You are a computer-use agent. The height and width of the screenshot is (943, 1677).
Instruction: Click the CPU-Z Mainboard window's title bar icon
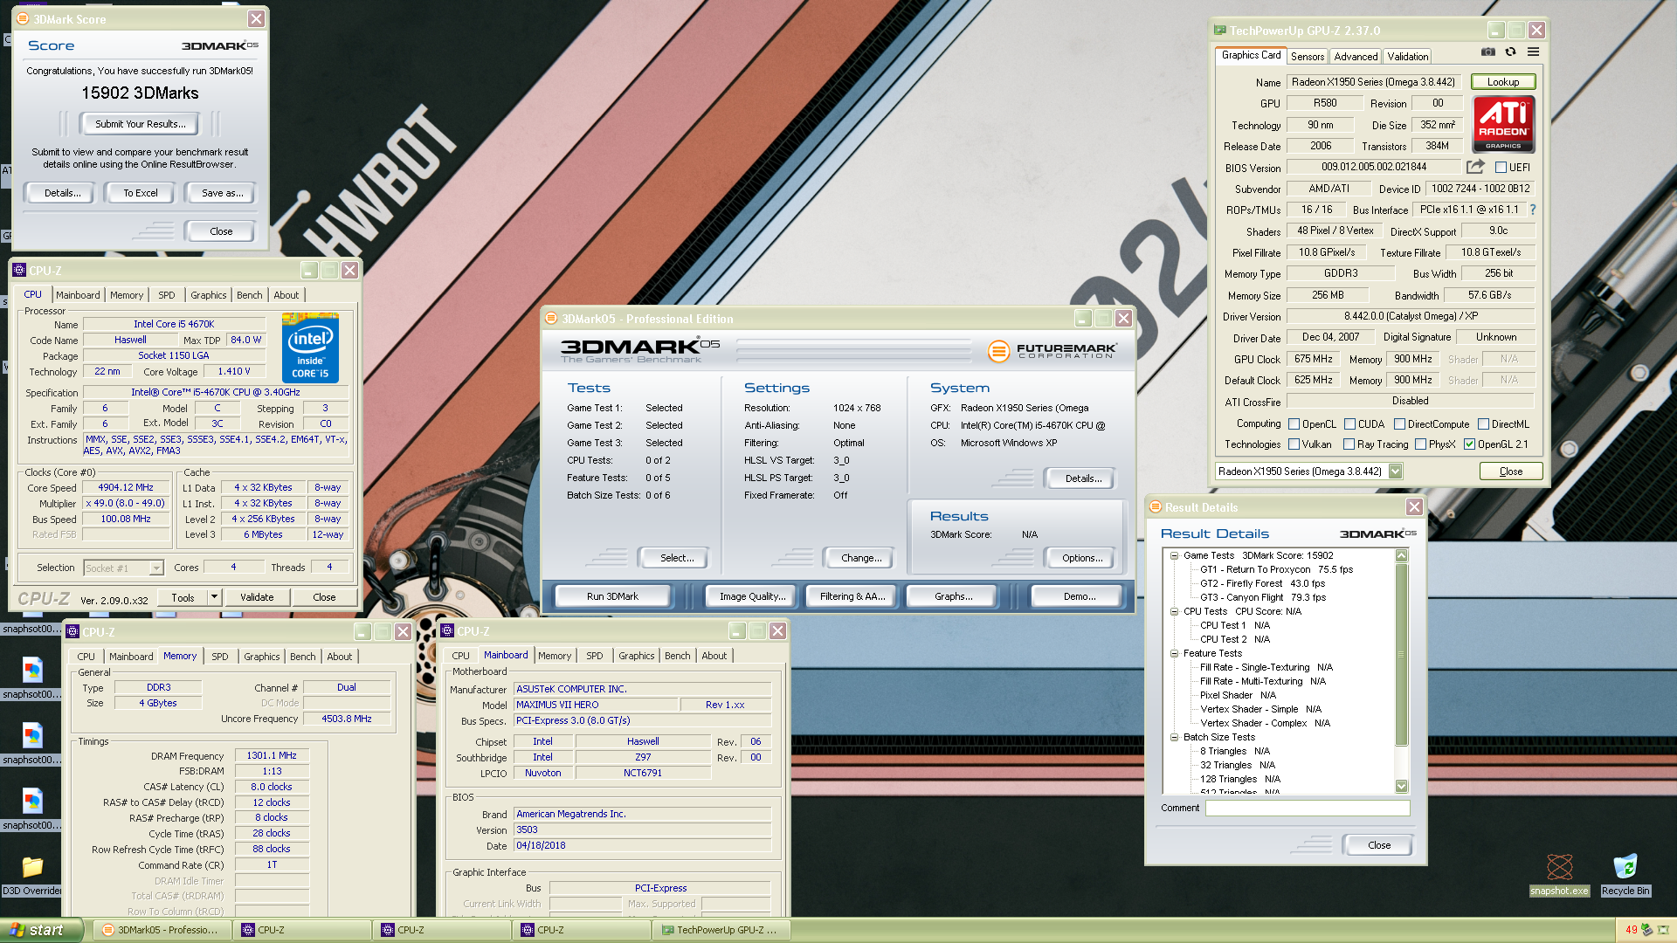click(447, 631)
